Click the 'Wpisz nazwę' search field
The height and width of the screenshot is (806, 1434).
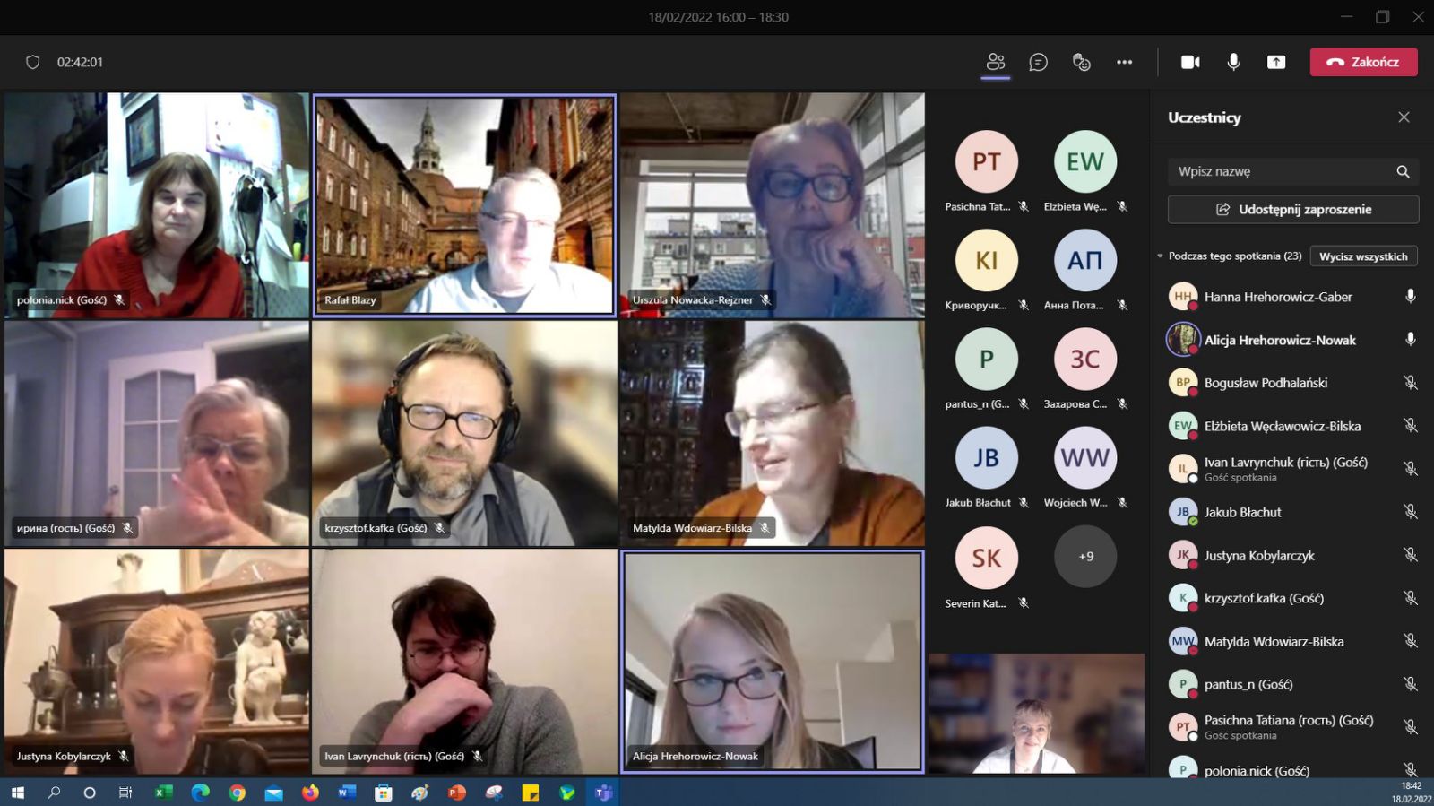click(1277, 171)
